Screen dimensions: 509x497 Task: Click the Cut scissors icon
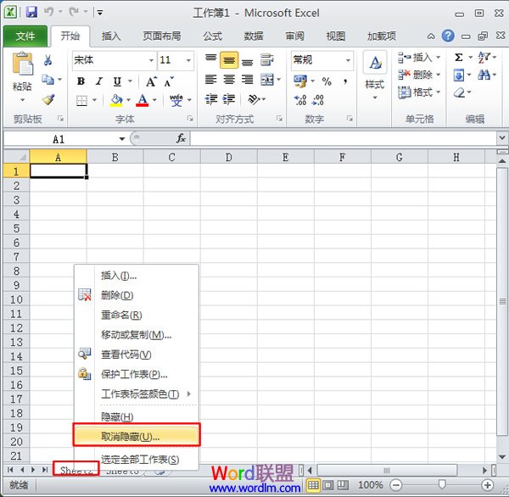tap(48, 60)
